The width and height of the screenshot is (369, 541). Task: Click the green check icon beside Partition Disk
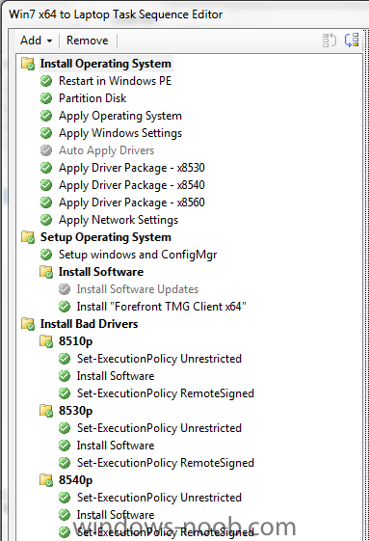pyautogui.click(x=46, y=98)
